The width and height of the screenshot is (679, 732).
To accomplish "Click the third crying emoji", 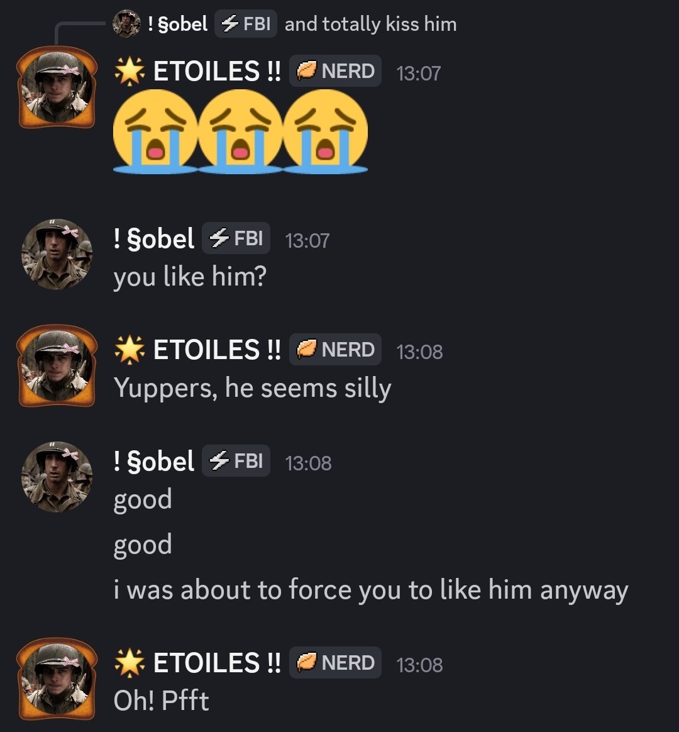I will (325, 131).
